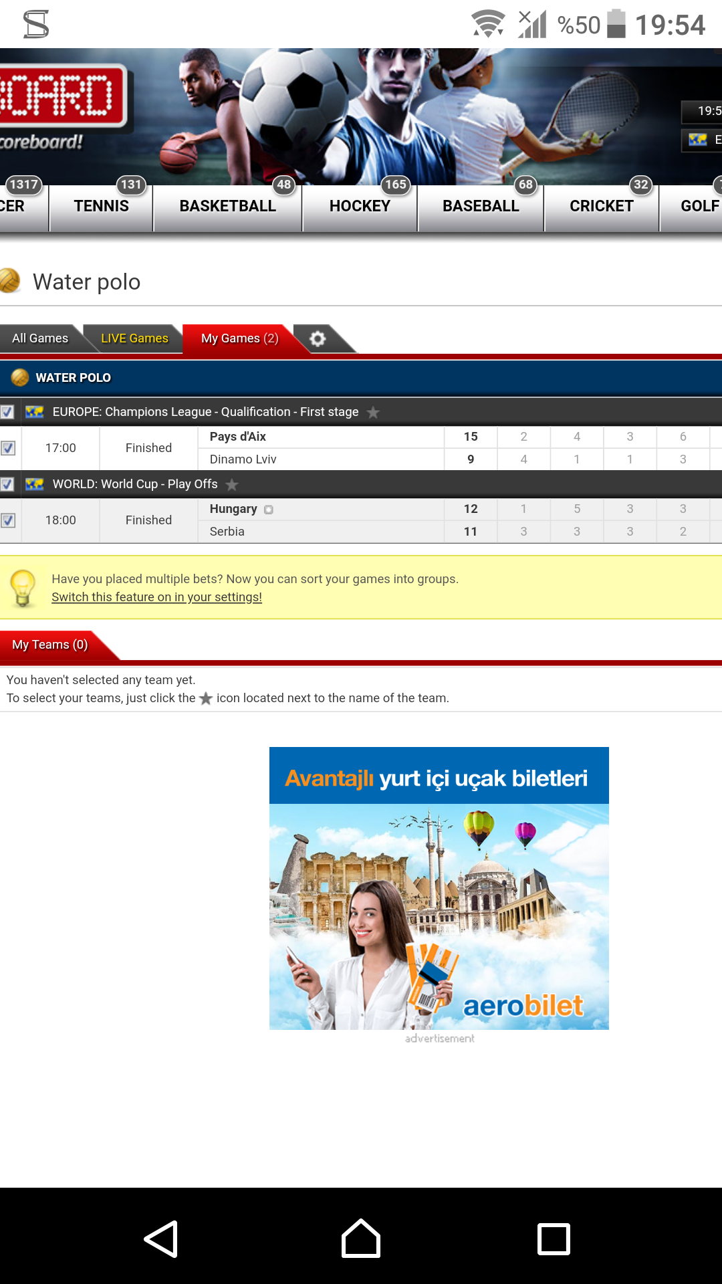The width and height of the screenshot is (722, 1284).
Task: Tap the Android back button
Action: [161, 1239]
